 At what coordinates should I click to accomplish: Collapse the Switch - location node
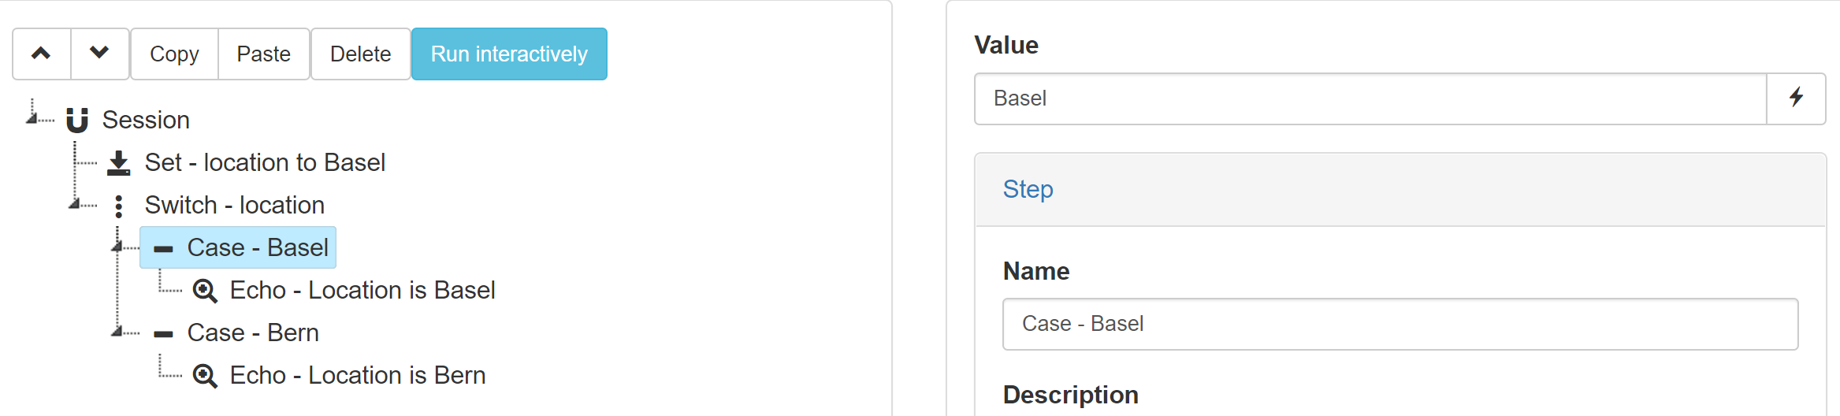click(x=76, y=203)
